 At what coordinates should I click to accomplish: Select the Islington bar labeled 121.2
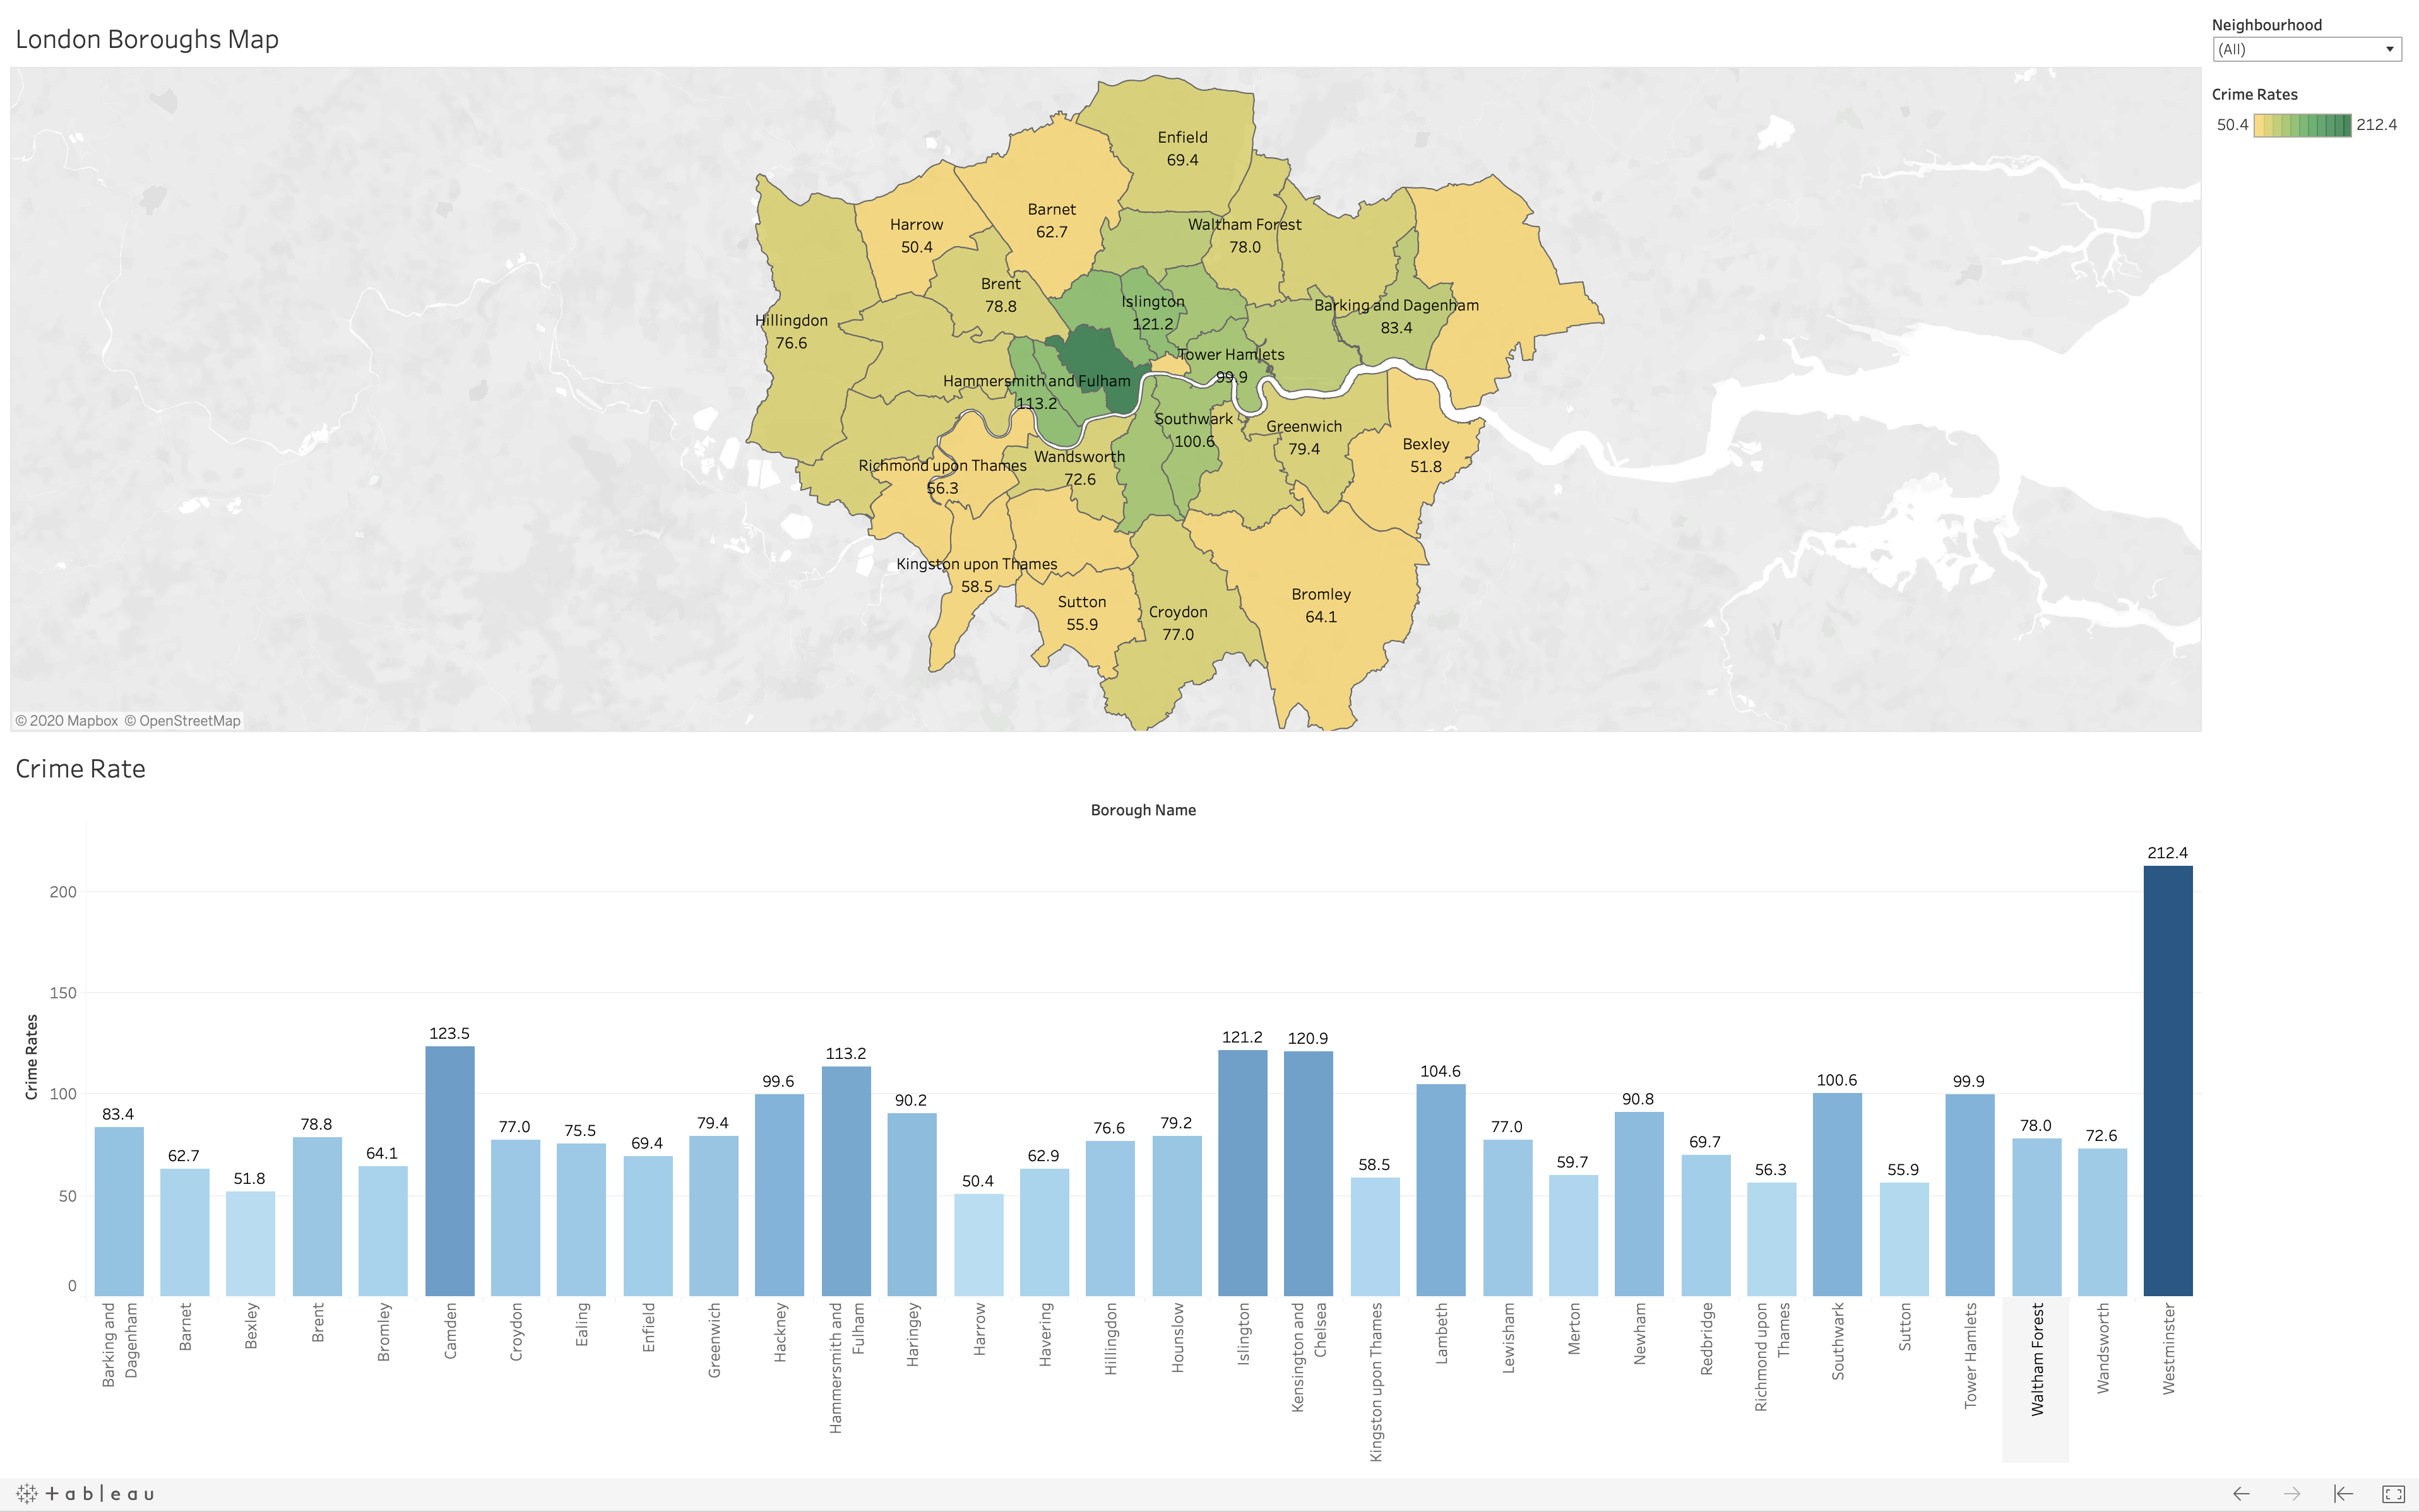(1242, 1172)
